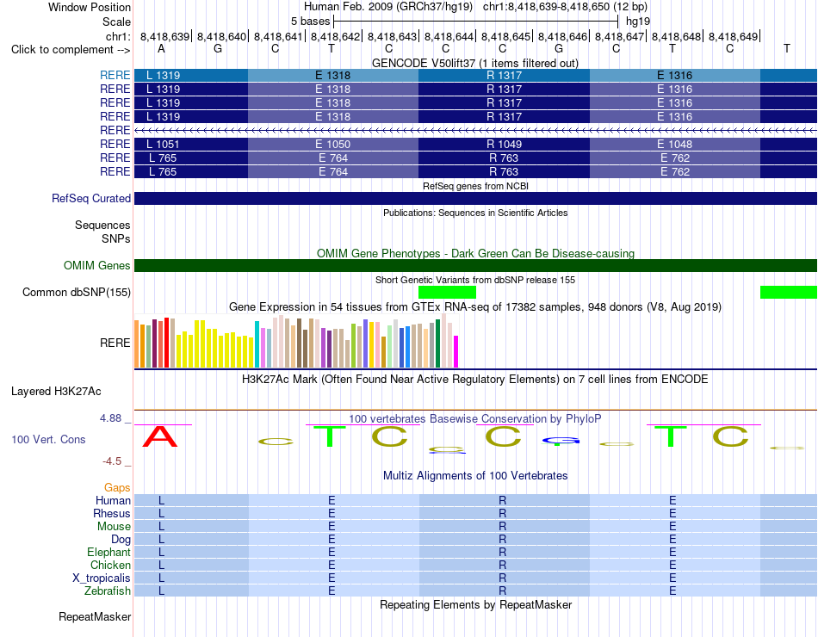Click codon 'R 1049' in the RERE transcript
The height and width of the screenshot is (637, 818).
504,144
